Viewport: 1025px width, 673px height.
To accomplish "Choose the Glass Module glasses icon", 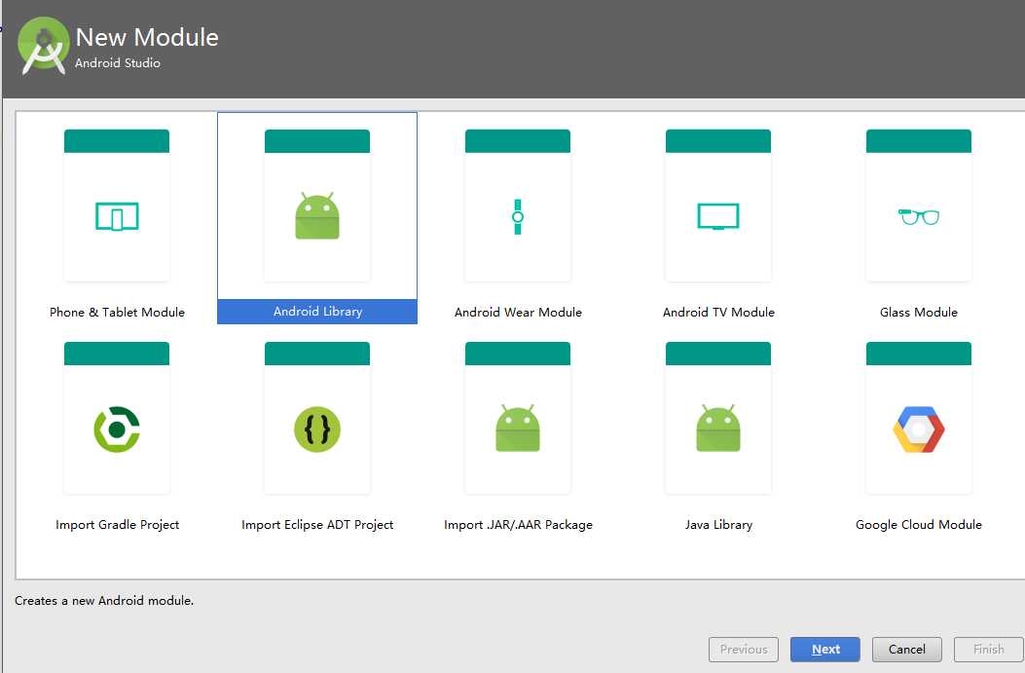I will 919,216.
